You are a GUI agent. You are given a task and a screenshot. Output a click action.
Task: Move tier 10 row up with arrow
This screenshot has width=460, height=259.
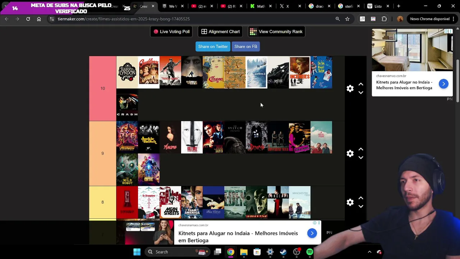pos(361,85)
